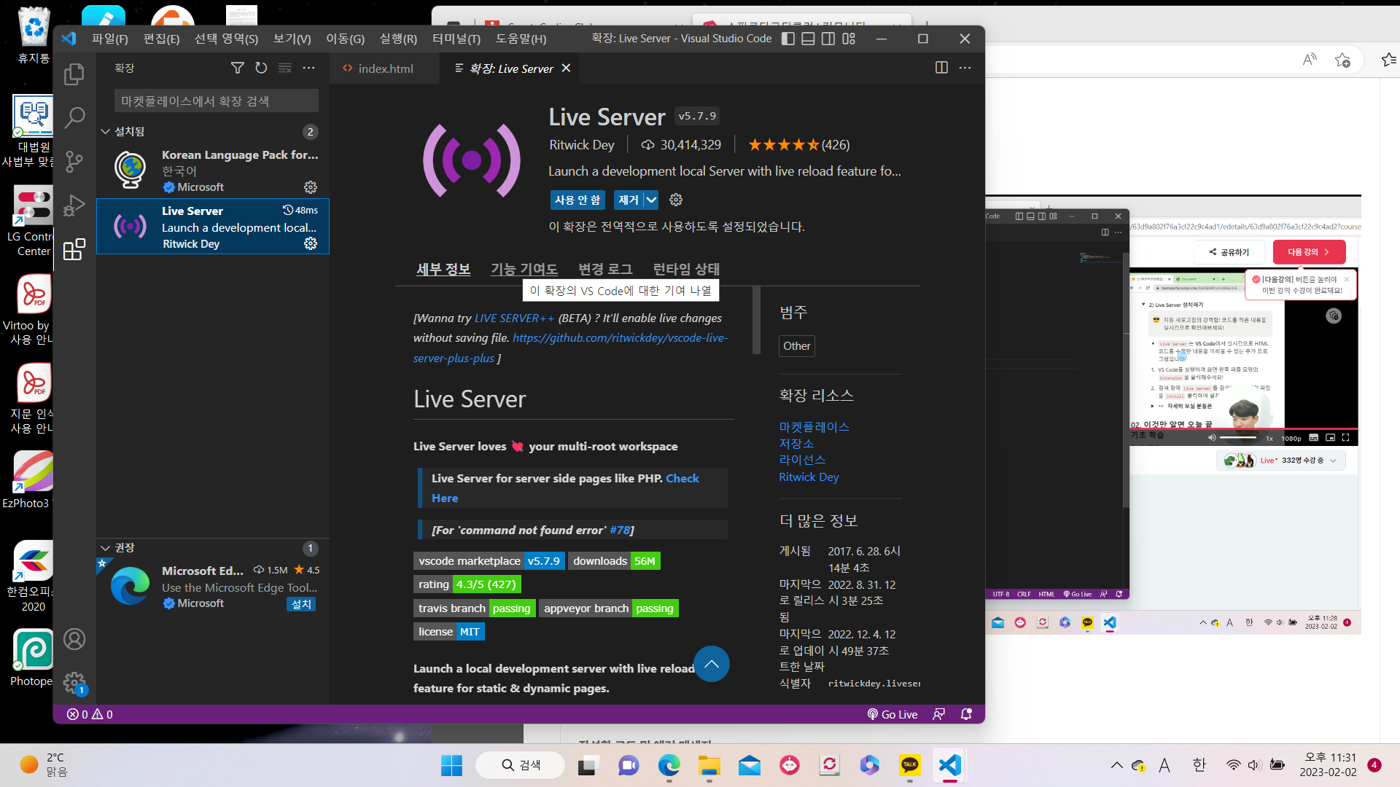Screen dimensions: 1400x787
Task: Clear extensions search results icon
Action: pos(285,68)
